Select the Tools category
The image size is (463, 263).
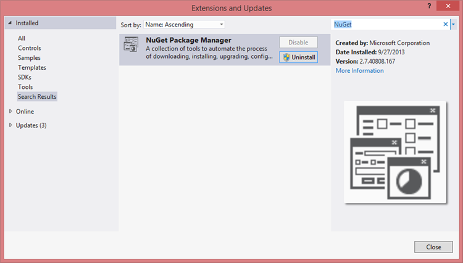click(25, 87)
